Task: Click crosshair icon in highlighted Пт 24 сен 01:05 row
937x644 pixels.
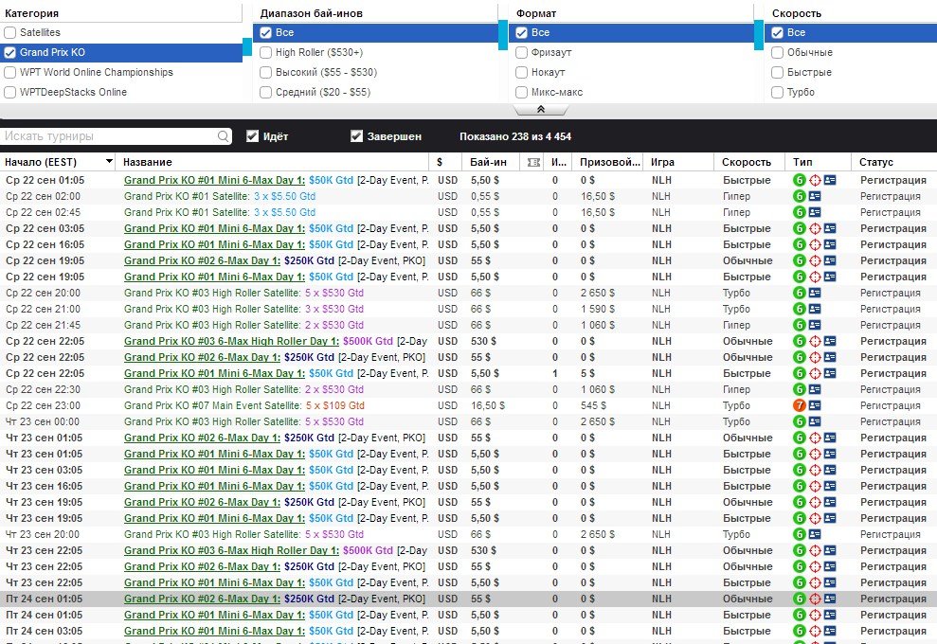Action: [x=814, y=599]
